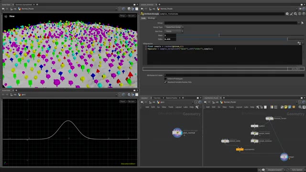The height and width of the screenshot is (172, 306).
Task: Open Group field dropdown arrow
Action: (298, 23)
